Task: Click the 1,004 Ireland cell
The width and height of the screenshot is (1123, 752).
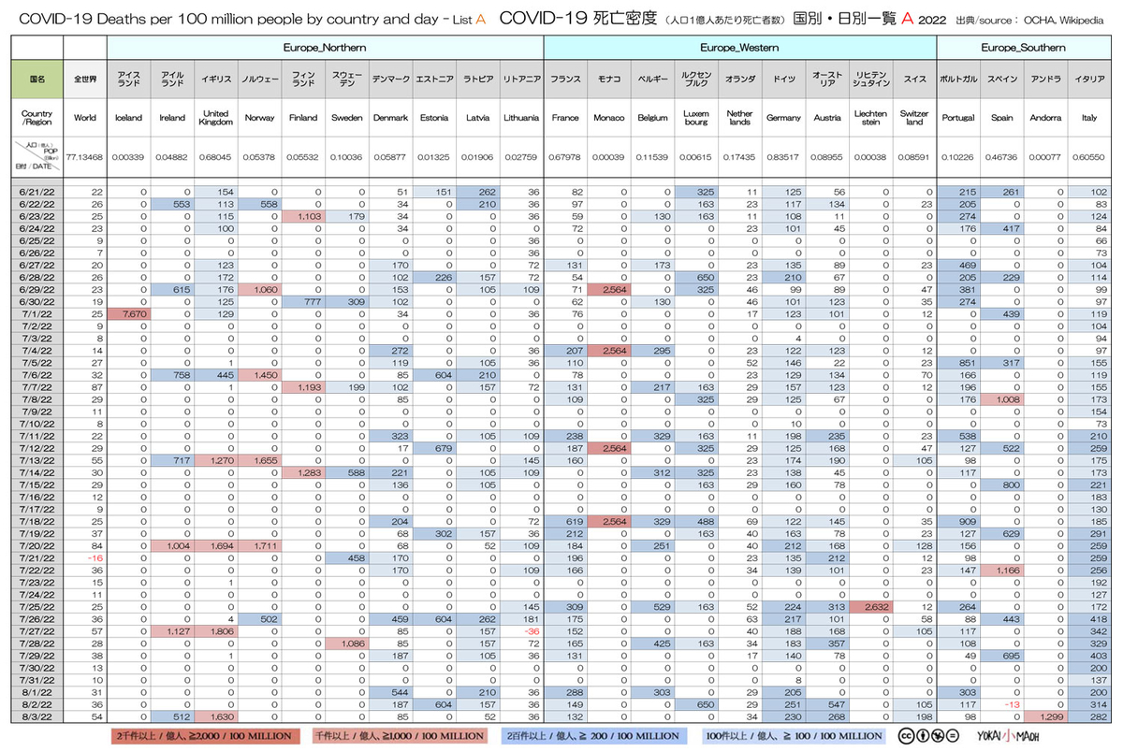Action: 172,548
